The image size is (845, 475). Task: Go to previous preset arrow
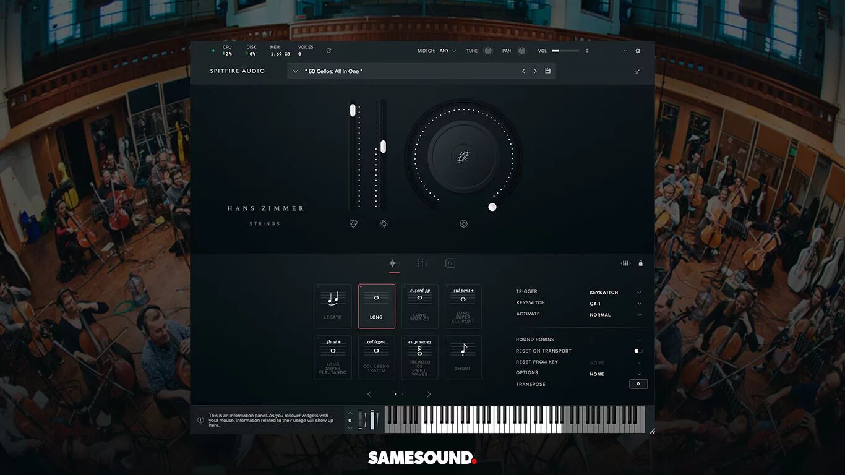[523, 71]
